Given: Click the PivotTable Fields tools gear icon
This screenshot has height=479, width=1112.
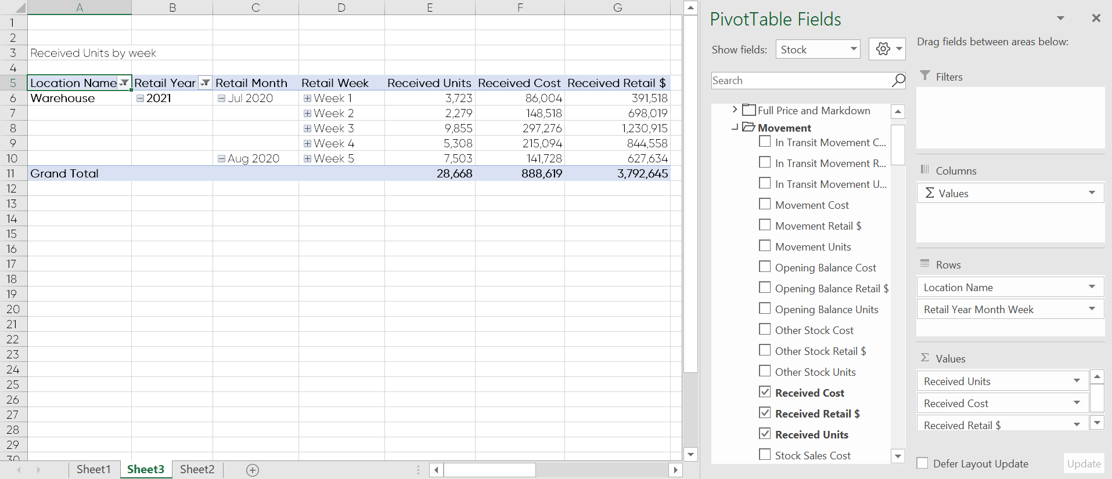Looking at the screenshot, I should click(x=883, y=49).
